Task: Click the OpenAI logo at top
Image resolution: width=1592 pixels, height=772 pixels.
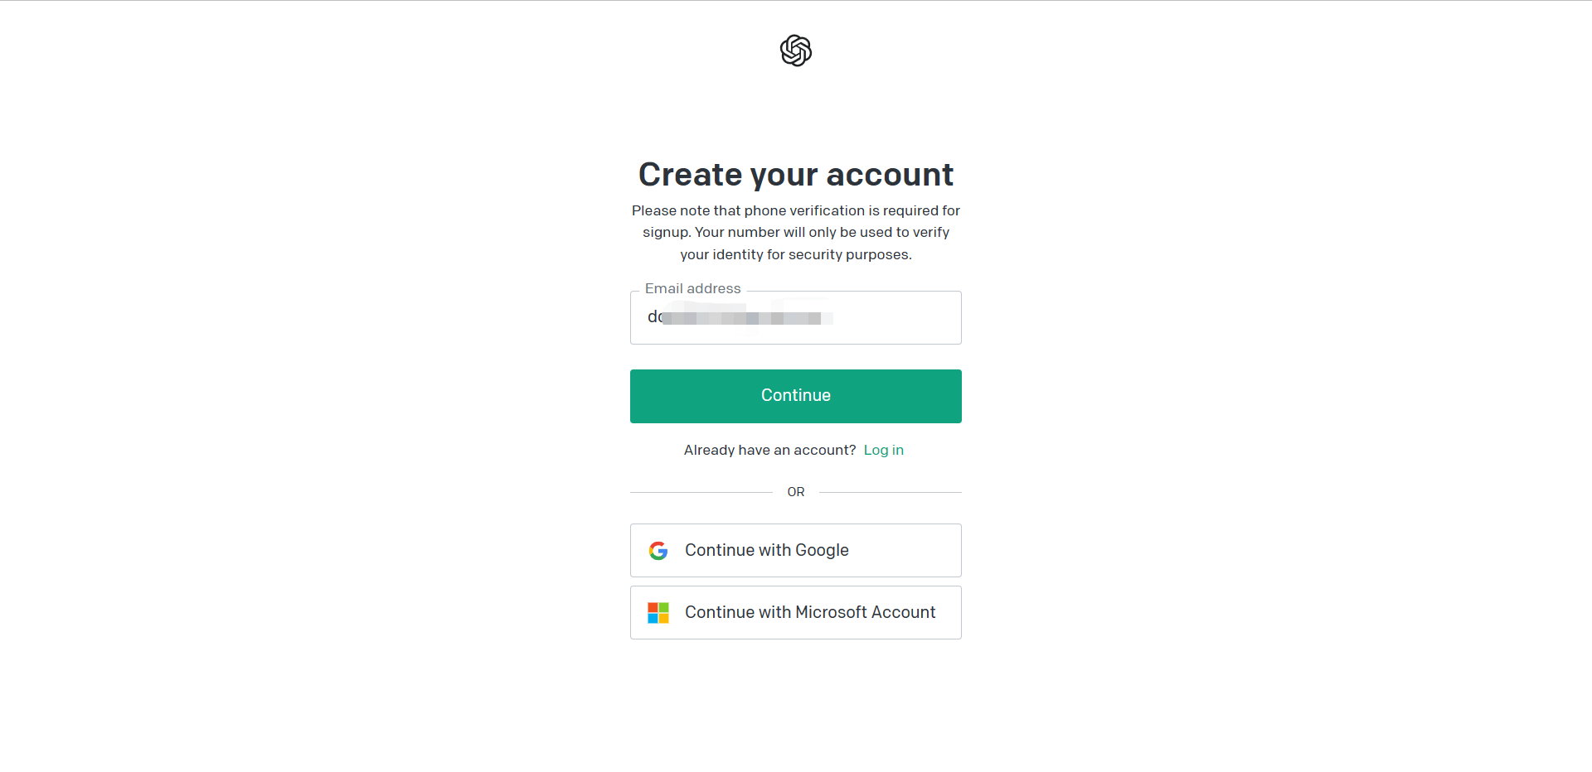Action: click(x=796, y=51)
